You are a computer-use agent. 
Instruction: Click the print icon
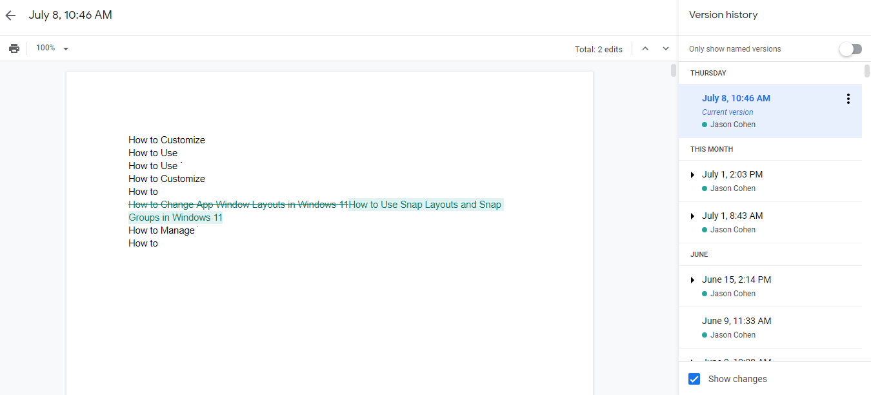[14, 48]
